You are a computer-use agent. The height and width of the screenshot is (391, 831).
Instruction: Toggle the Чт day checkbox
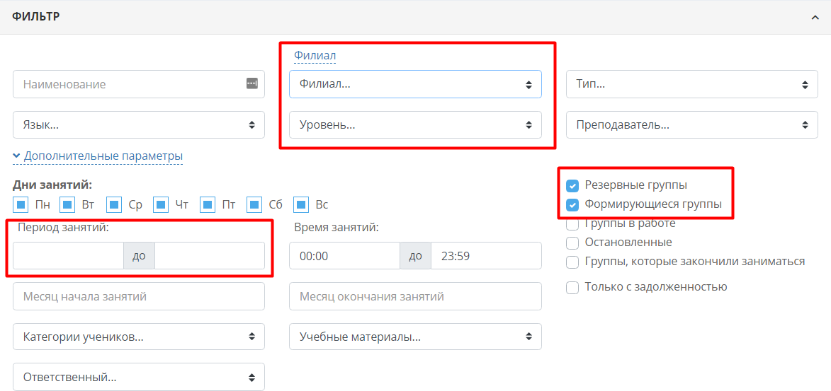click(161, 204)
